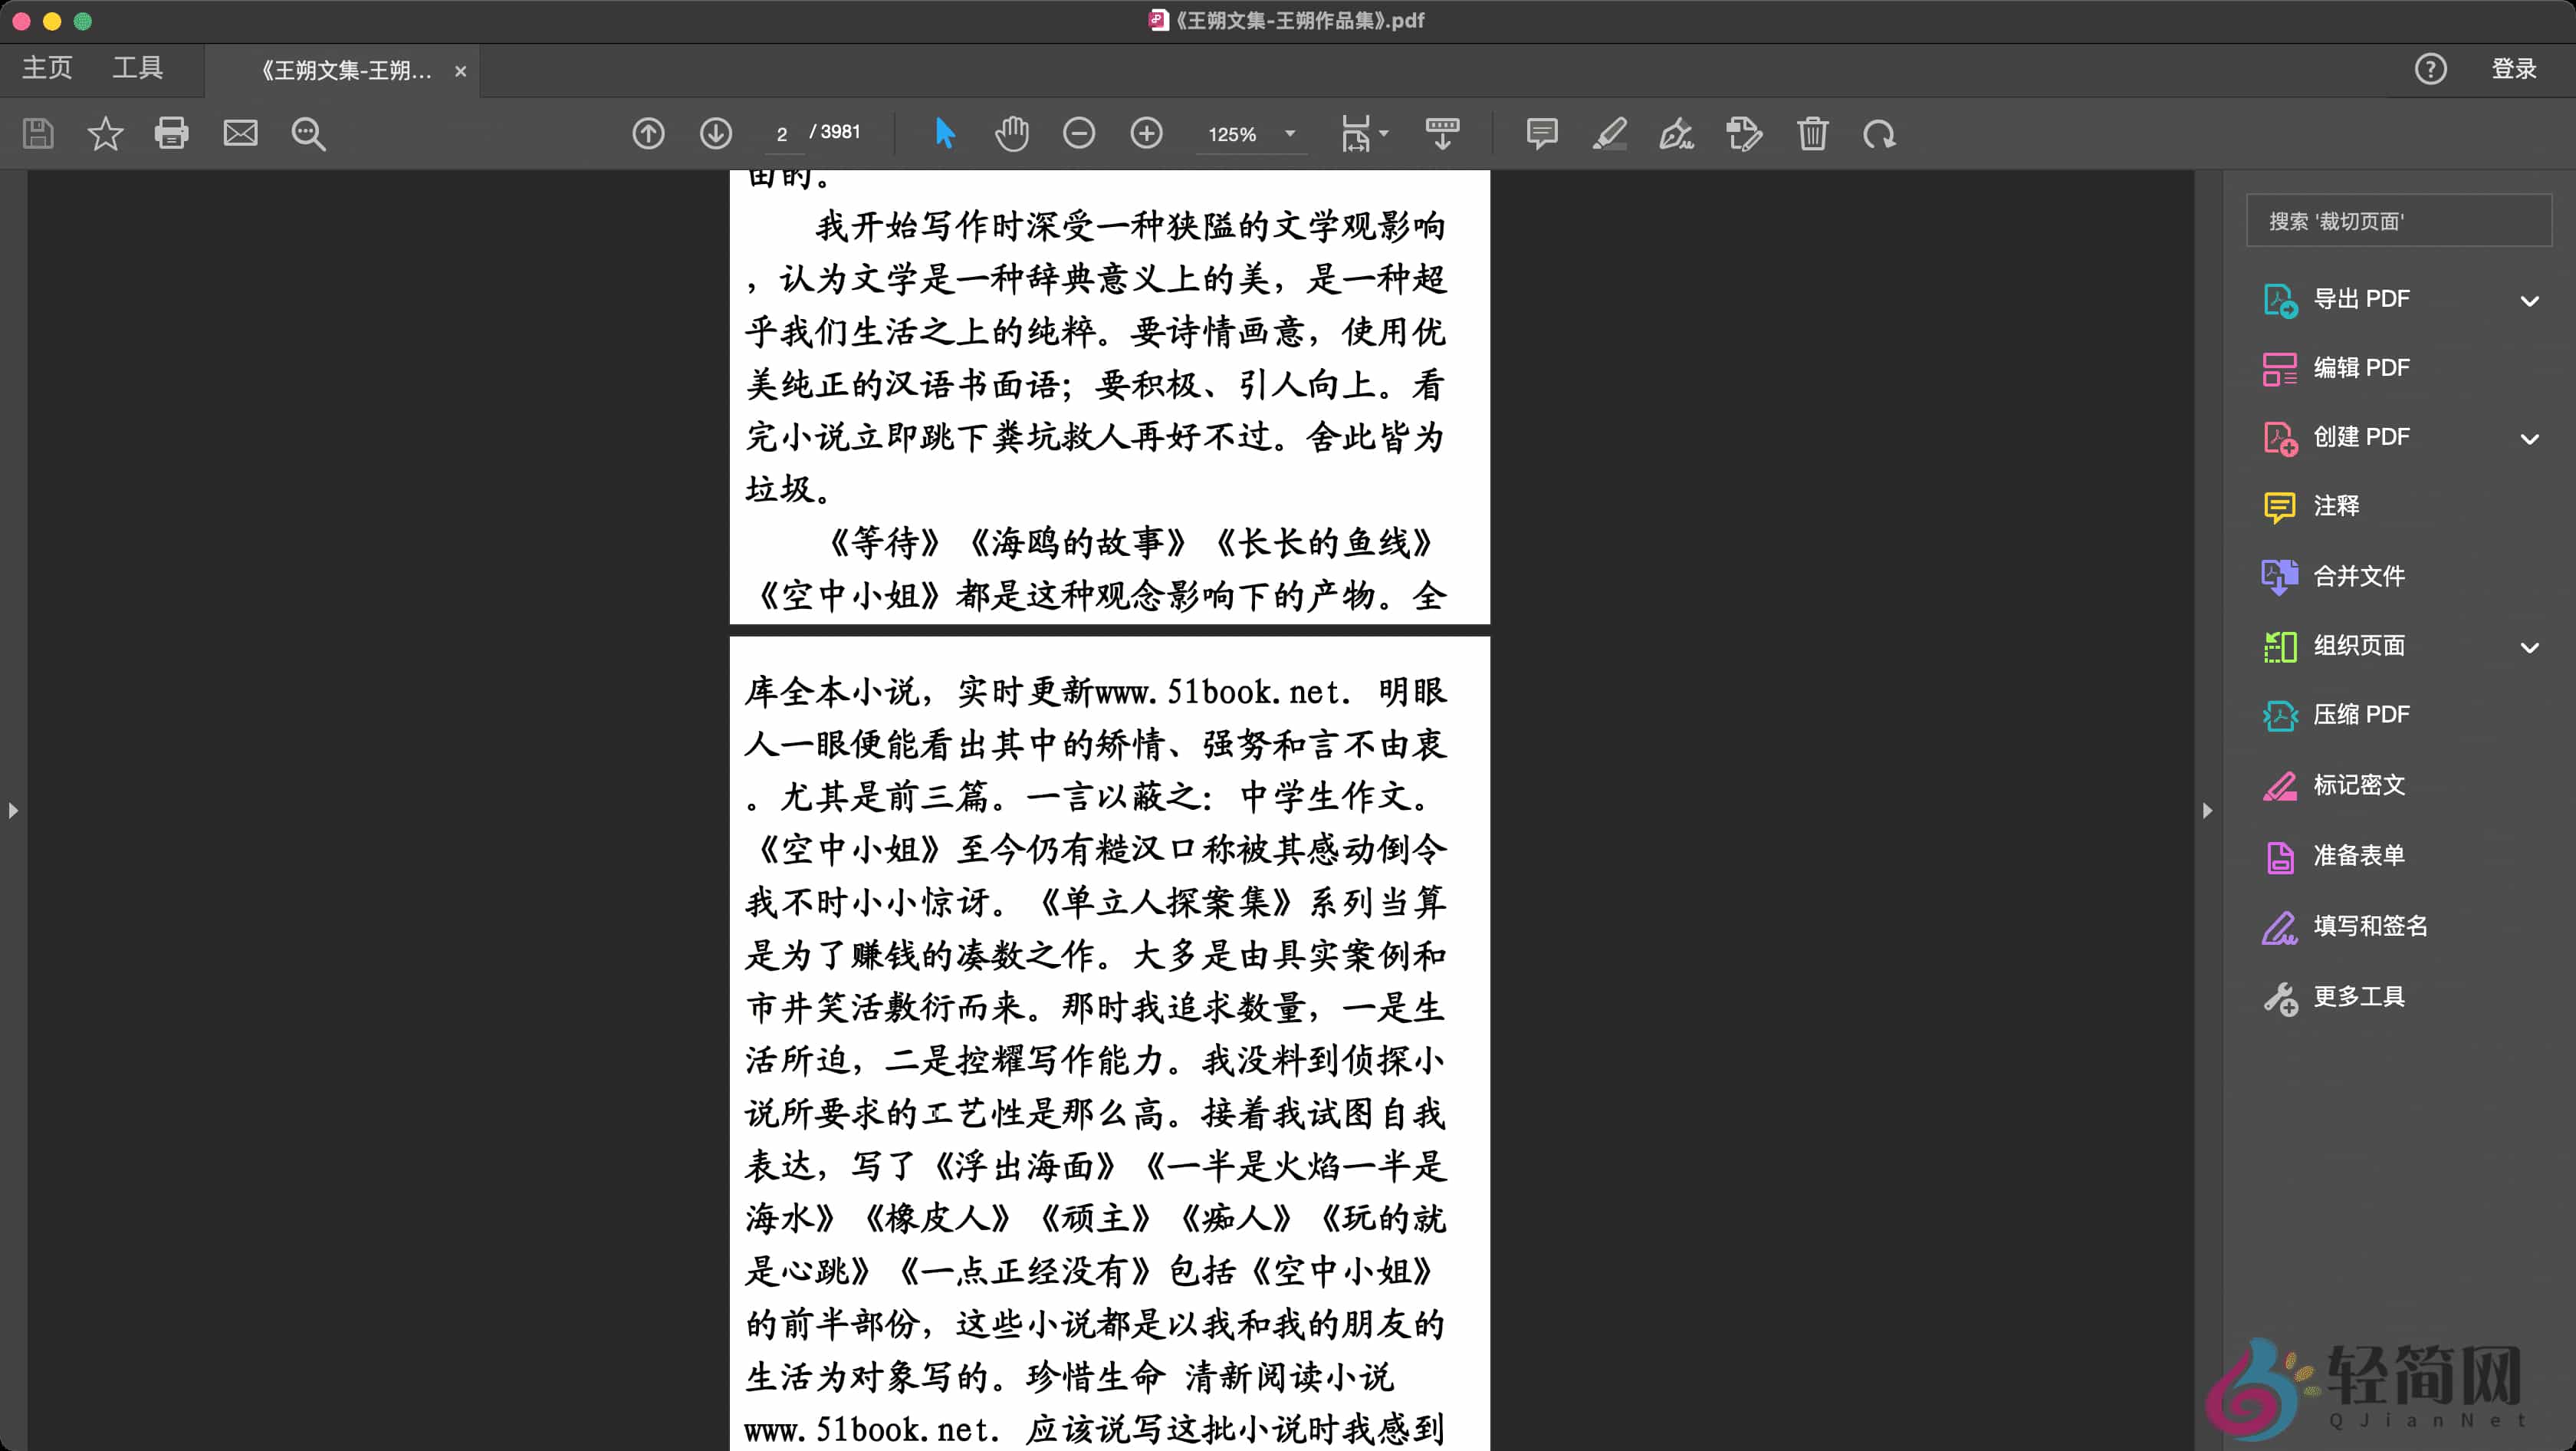Image resolution: width=2576 pixels, height=1451 pixels.
Task: Open the 工具 tab
Action: click(137, 68)
